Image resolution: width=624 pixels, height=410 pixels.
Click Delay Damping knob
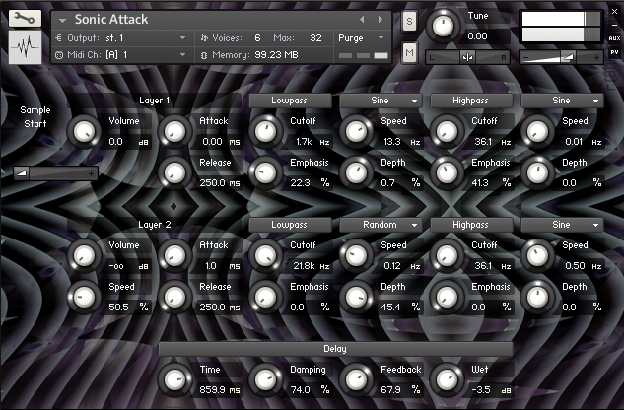click(265, 380)
